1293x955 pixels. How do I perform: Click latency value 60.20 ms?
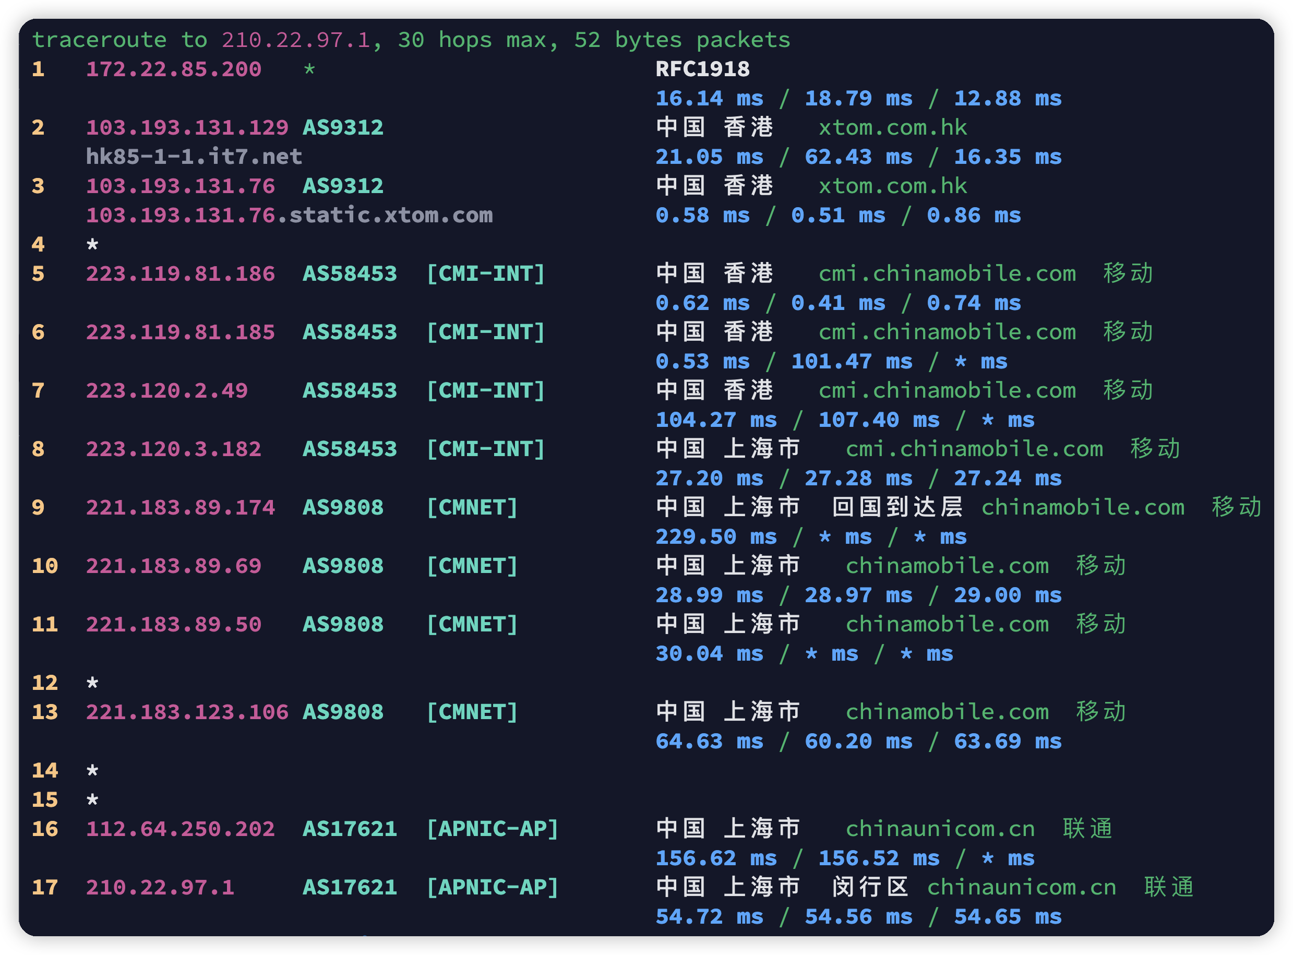pyautogui.click(x=858, y=742)
